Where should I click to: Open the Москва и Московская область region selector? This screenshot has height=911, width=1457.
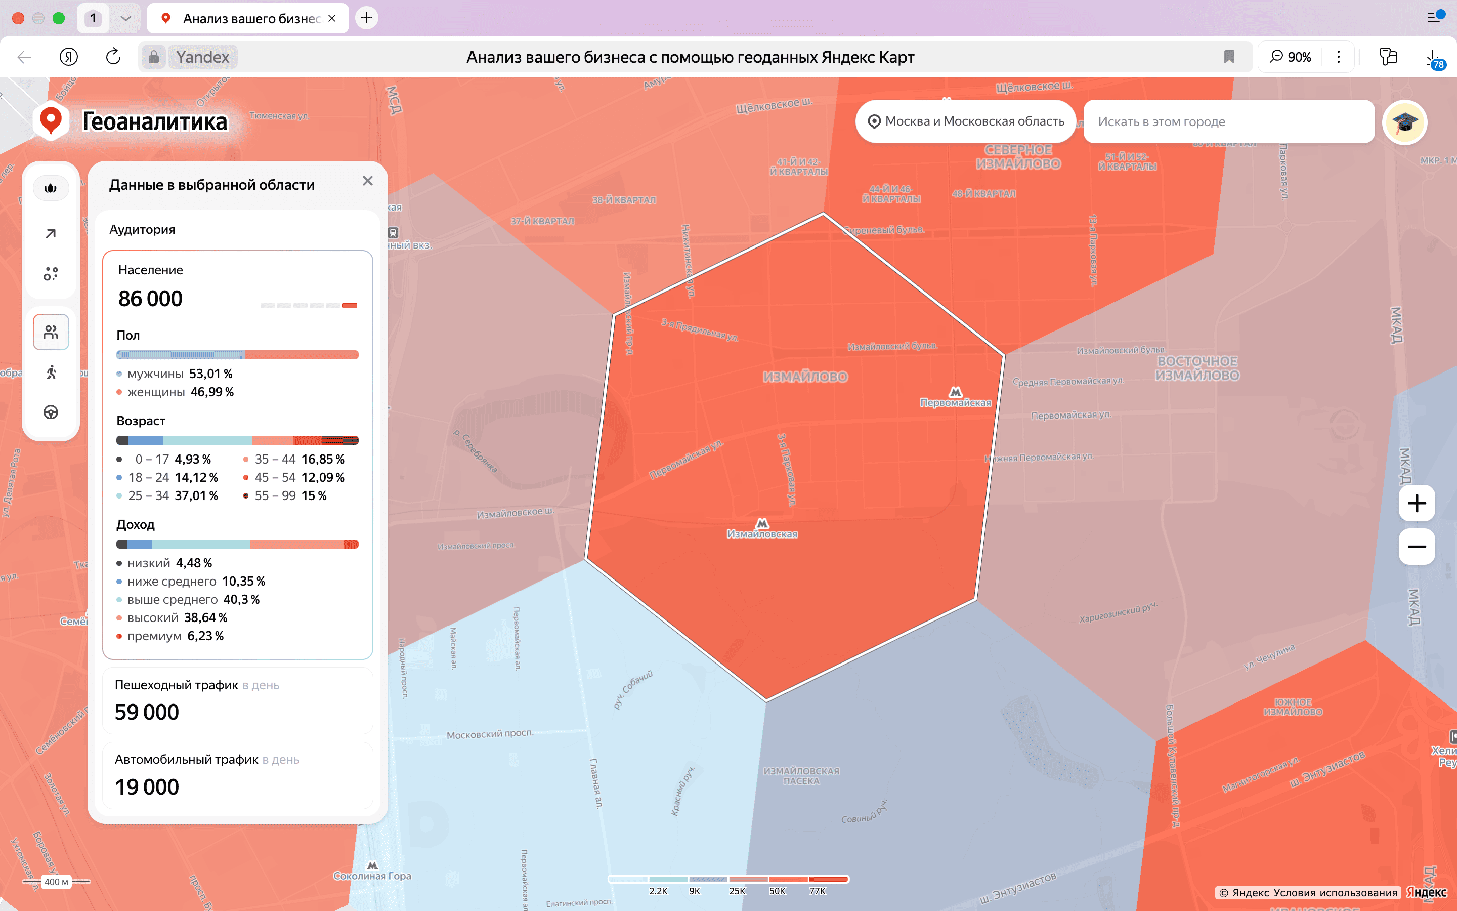[966, 121]
